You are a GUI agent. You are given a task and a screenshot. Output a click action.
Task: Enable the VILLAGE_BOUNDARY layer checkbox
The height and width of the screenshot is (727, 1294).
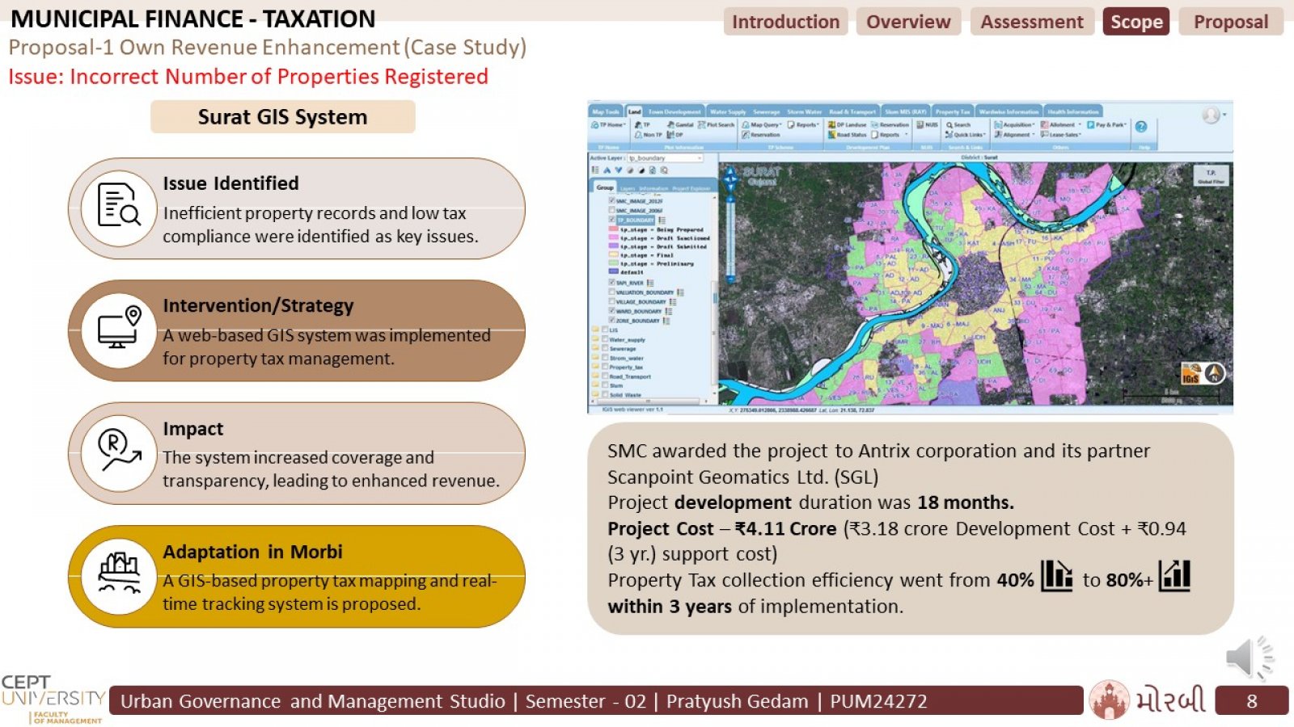[x=611, y=301]
